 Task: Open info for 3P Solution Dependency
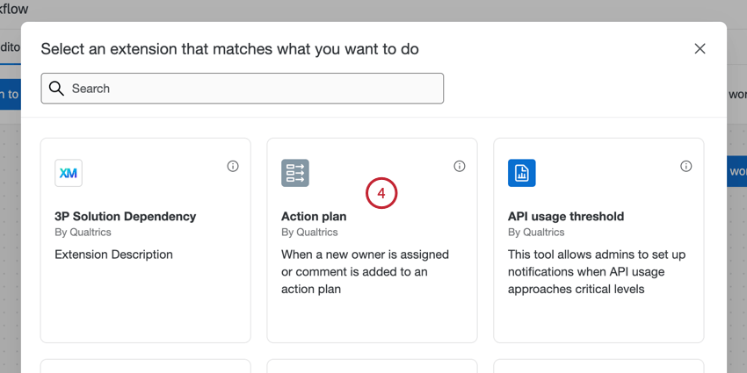pos(233,166)
